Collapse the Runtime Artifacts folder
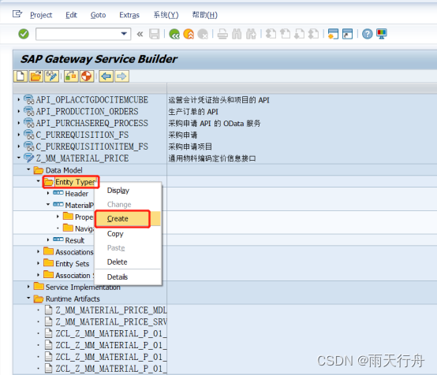Screen dimensions: 437x375 (x=28, y=298)
